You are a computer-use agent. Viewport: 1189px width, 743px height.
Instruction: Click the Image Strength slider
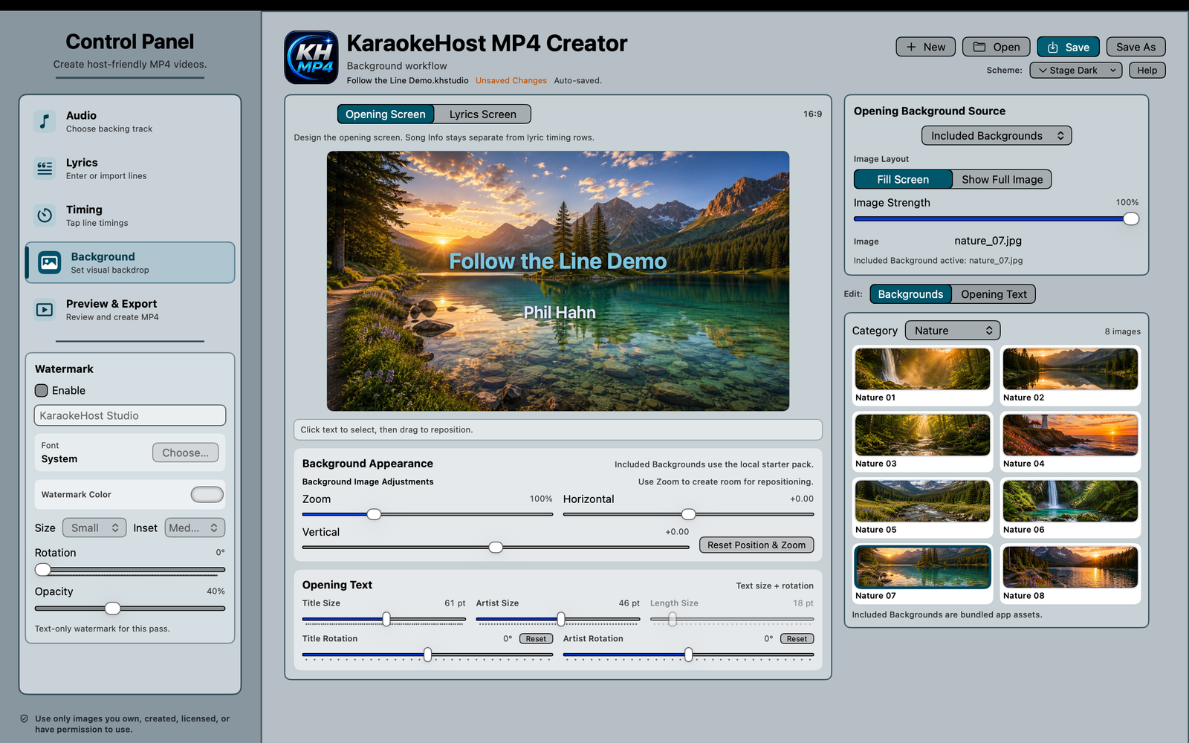pos(996,218)
